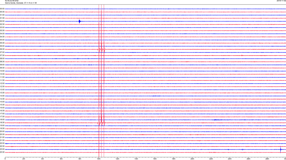Select the 12:30 row label
This screenshot has width=286, height=160.
(2, 87)
